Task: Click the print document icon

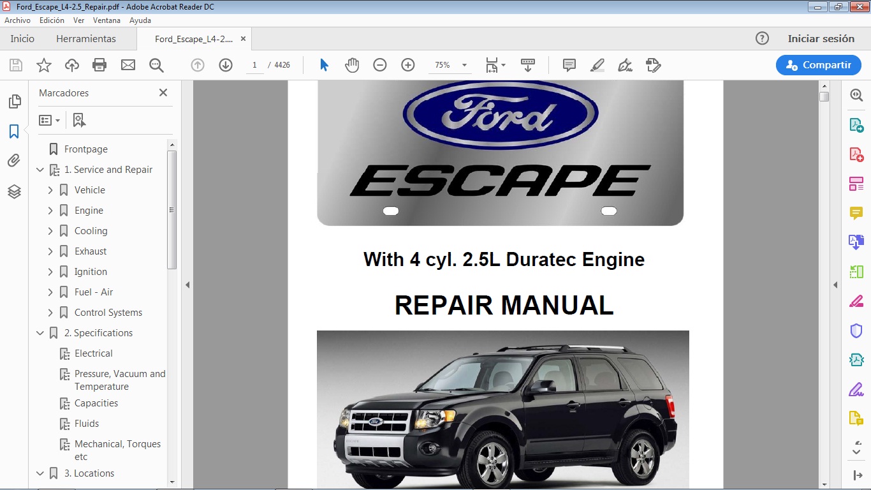Action: click(99, 64)
